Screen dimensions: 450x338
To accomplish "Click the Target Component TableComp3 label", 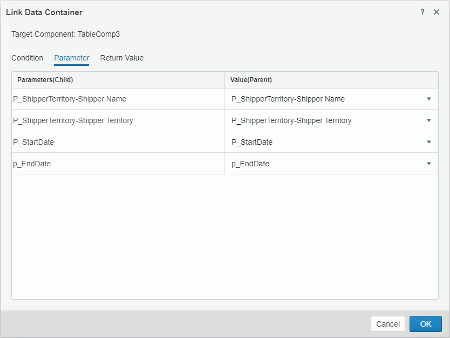I will tap(66, 33).
